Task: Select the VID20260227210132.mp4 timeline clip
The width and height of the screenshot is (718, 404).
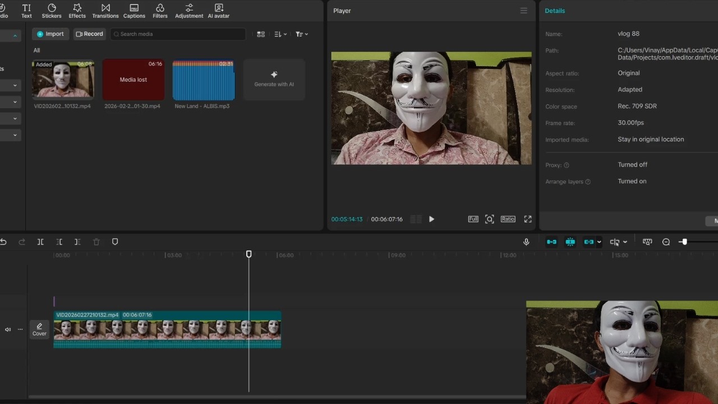Action: (x=167, y=329)
